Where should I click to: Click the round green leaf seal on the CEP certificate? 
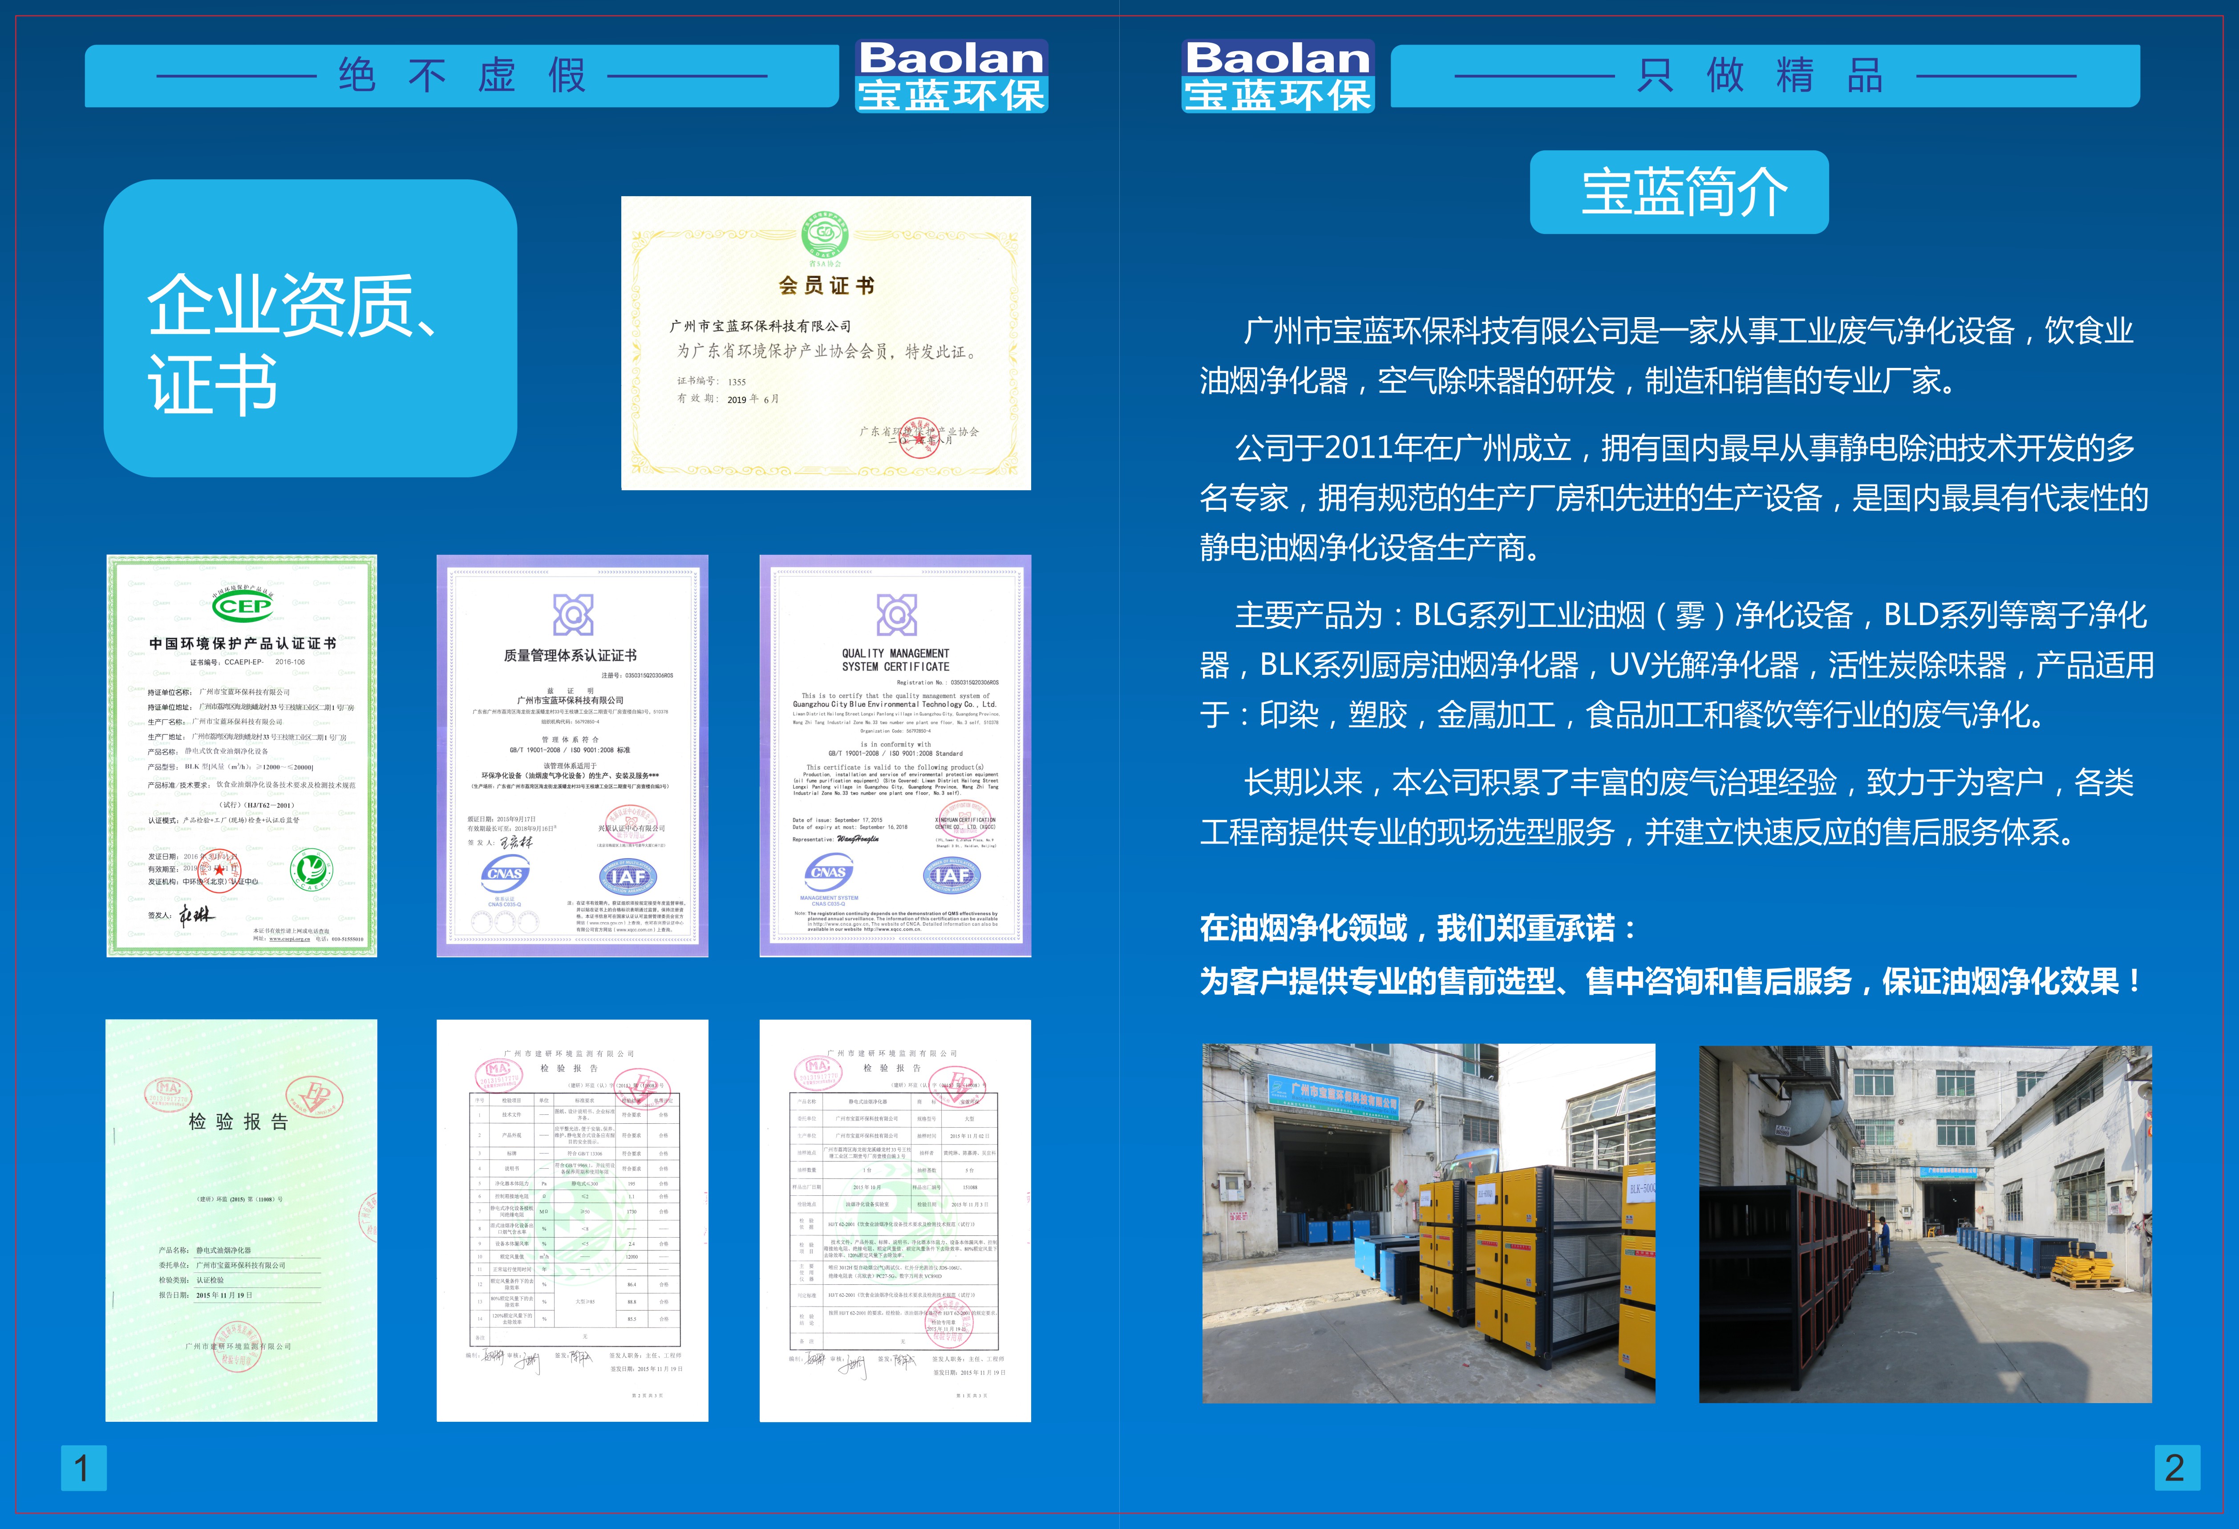click(311, 869)
